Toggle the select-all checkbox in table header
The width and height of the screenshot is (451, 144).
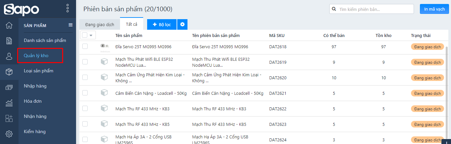pos(85,35)
